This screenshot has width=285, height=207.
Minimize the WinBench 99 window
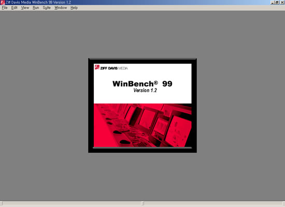click(x=273, y=3)
